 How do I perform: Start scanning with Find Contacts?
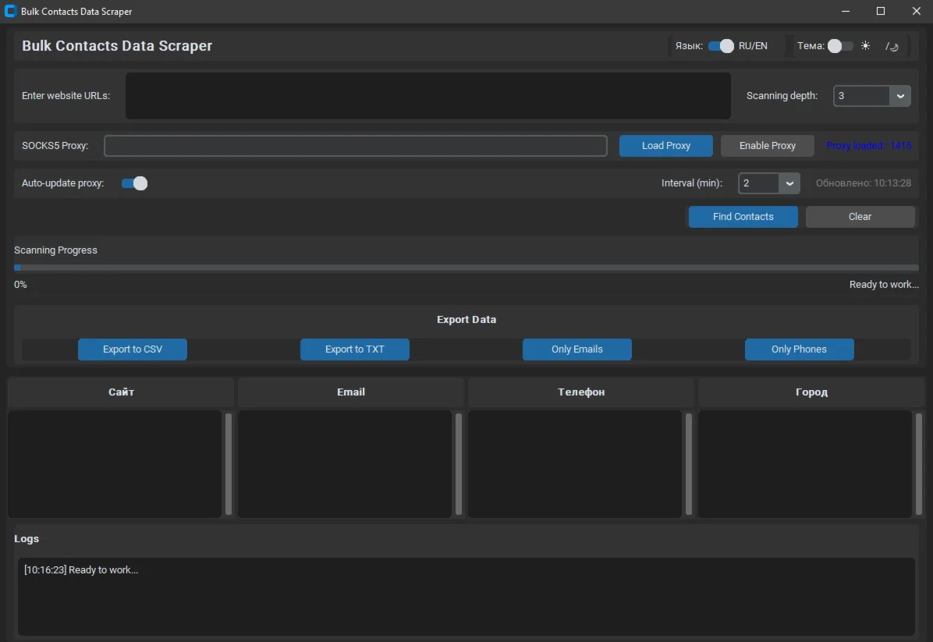pyautogui.click(x=743, y=217)
